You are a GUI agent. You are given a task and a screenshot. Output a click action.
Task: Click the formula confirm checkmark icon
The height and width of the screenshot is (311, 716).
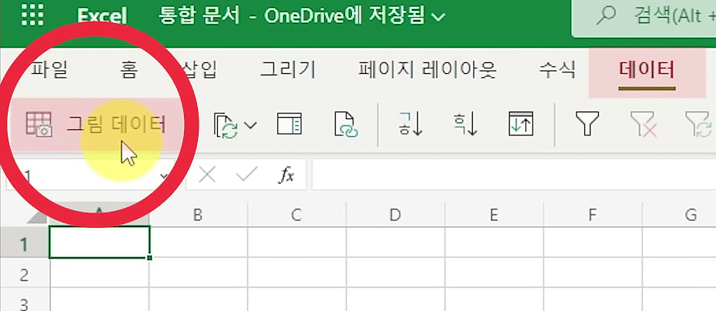point(246,176)
